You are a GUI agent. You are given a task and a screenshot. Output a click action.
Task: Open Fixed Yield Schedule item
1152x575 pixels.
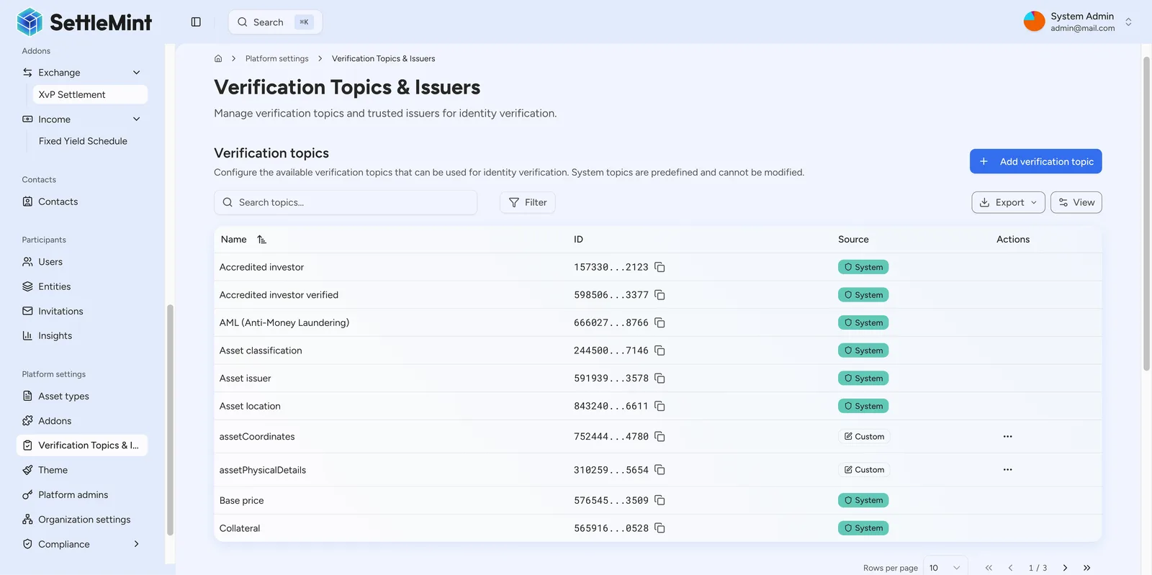[90, 141]
